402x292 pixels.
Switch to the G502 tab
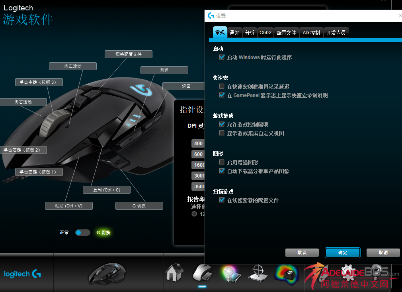pyautogui.click(x=265, y=32)
